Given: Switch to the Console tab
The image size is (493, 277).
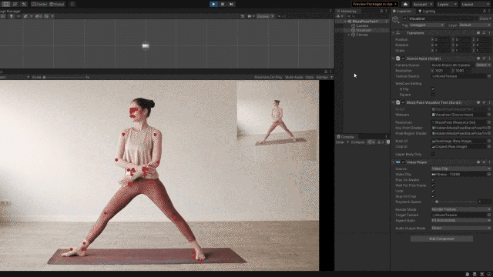Looking at the screenshot, I should tap(345, 137).
